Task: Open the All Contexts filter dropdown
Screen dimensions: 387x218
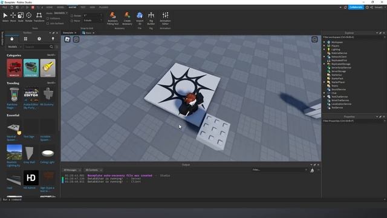Action: (x=94, y=170)
